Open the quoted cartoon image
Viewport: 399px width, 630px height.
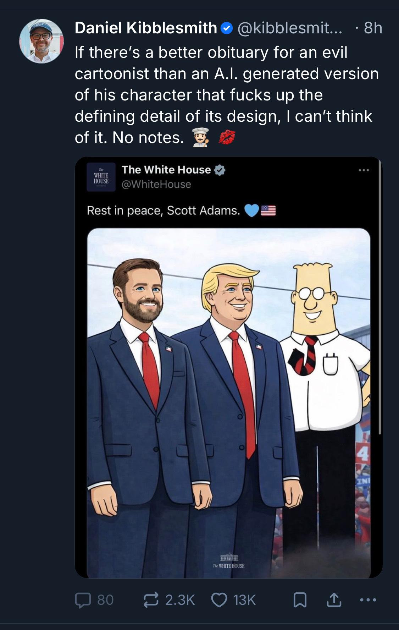click(x=228, y=401)
